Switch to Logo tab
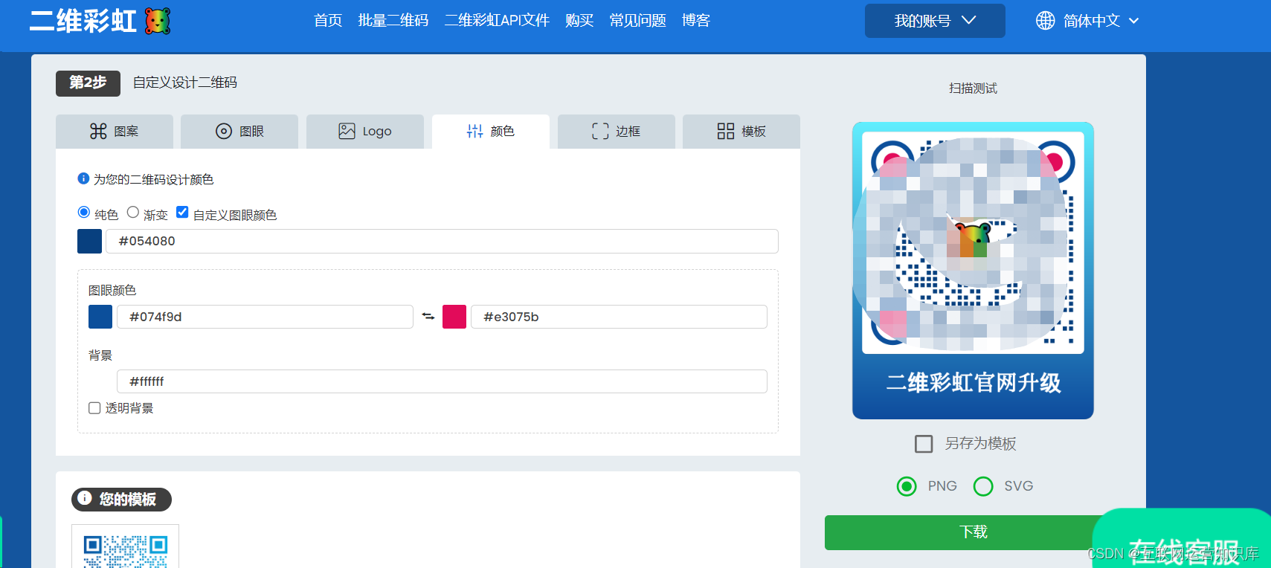 (x=365, y=132)
